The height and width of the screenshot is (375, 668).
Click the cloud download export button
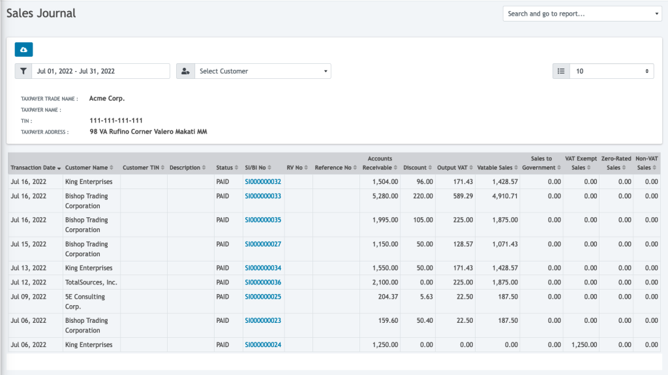pyautogui.click(x=23, y=50)
